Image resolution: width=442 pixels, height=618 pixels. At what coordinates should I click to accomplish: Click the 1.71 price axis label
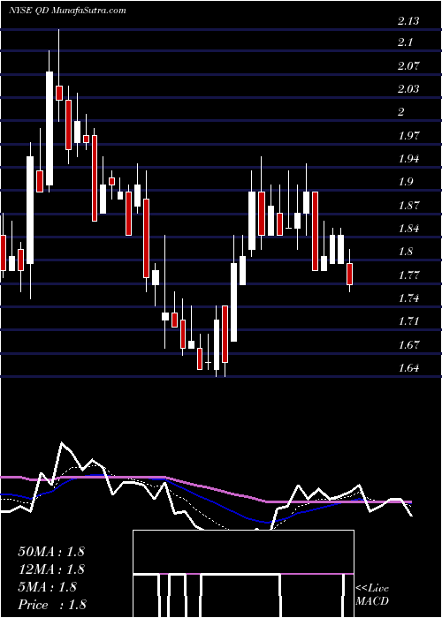pyautogui.click(x=408, y=321)
